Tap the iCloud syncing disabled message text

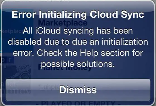pos(78,47)
